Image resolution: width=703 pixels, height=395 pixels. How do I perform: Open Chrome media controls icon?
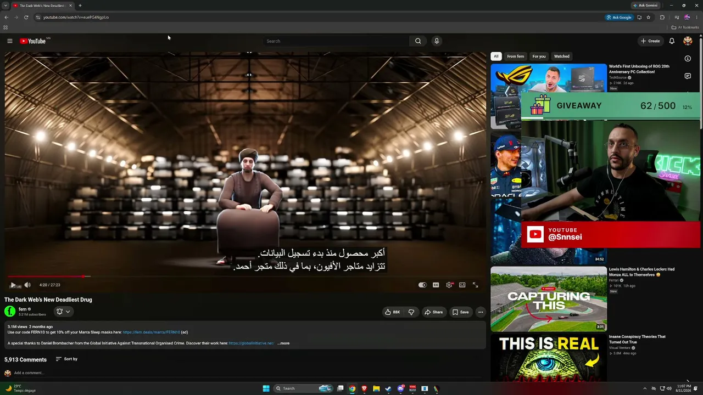pos(677,17)
